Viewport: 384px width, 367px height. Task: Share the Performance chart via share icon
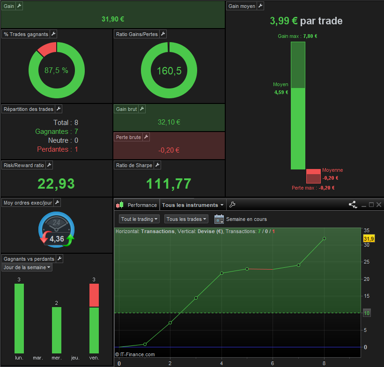(353, 205)
